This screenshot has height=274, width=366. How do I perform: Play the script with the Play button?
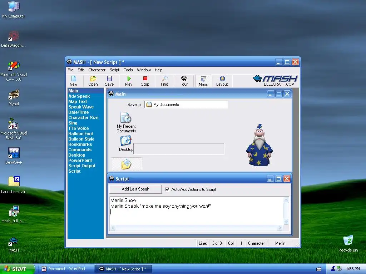pyautogui.click(x=129, y=81)
